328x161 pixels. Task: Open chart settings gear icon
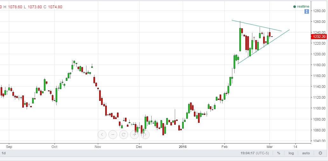(x=320, y=153)
